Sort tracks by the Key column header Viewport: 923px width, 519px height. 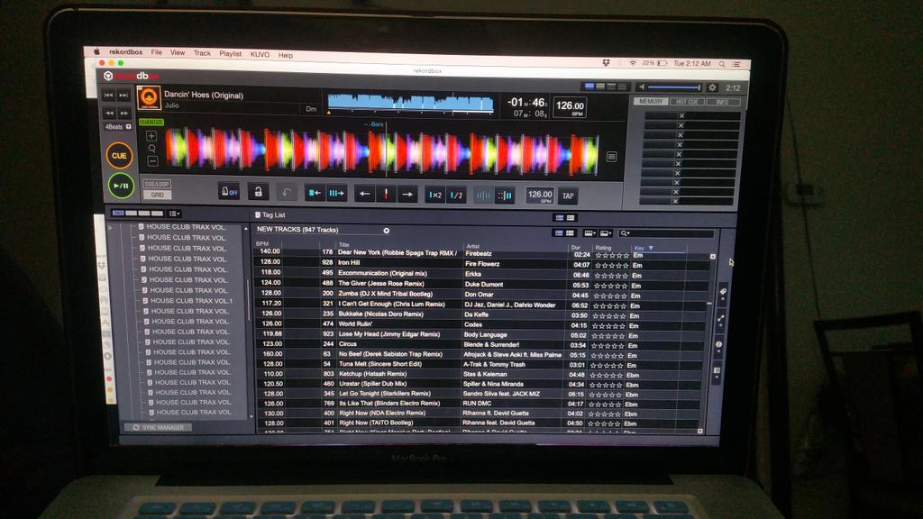click(x=639, y=248)
